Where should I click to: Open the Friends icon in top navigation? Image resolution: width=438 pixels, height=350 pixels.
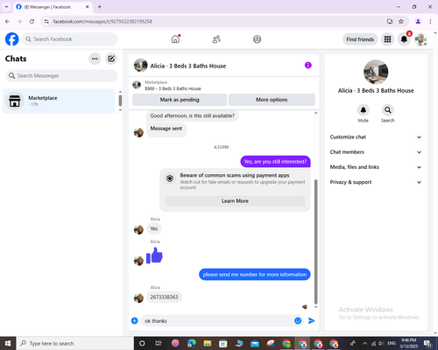pyautogui.click(x=216, y=39)
